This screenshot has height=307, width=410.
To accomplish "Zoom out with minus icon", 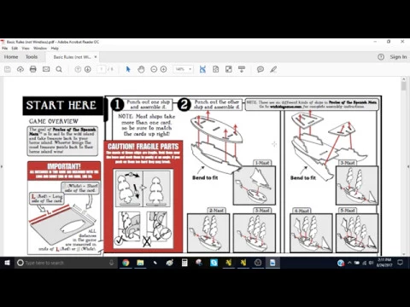I will pyautogui.click(x=154, y=69).
